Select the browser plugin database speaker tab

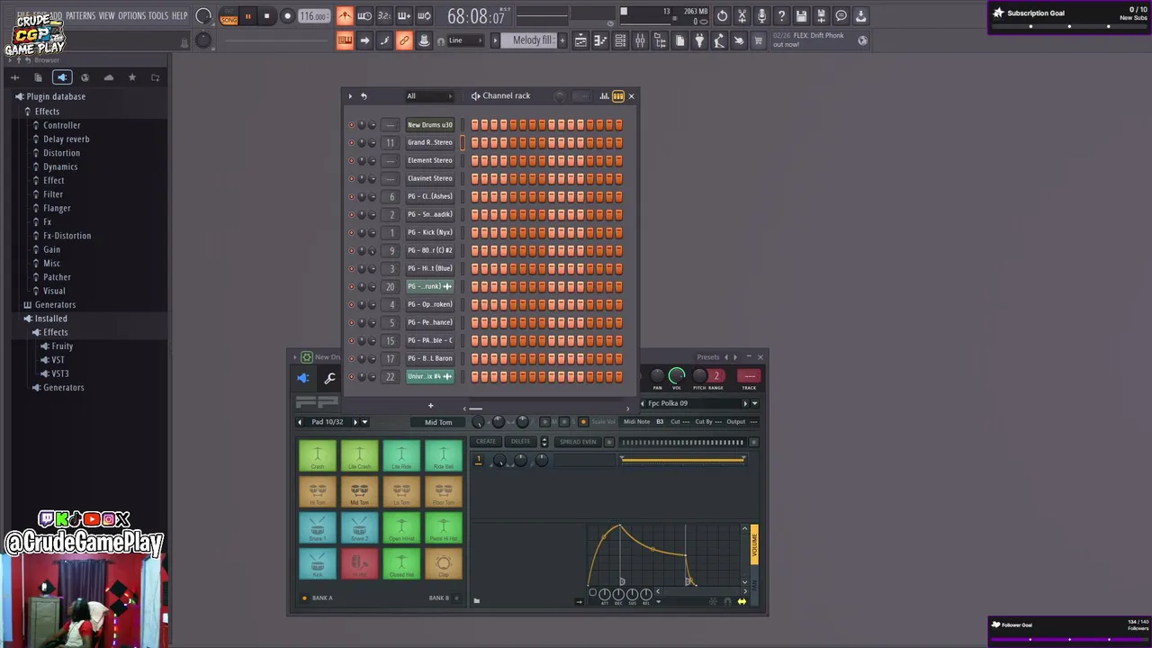[61, 77]
